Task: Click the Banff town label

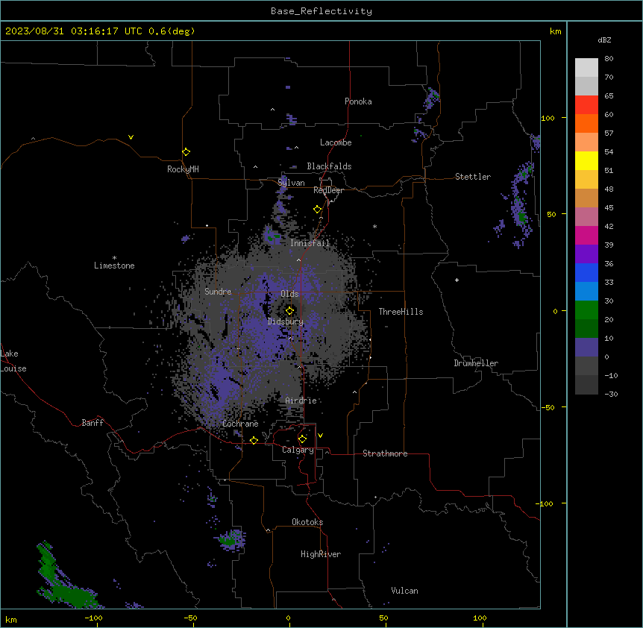Action: [92, 423]
